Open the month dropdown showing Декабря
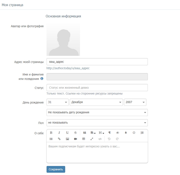Screen dimensions: 180x175 96,102
